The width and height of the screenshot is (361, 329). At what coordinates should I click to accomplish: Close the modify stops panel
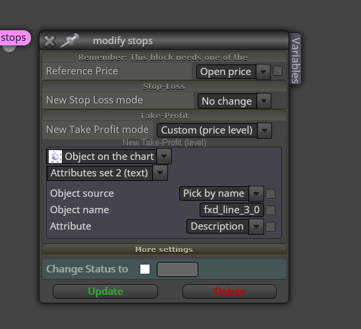[49, 41]
